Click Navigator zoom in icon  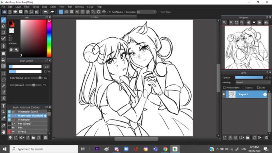[231, 22]
